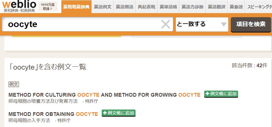The height and width of the screenshot is (127, 272).
Task: Open the 英単語帳 tab
Action: click(x=168, y=7)
